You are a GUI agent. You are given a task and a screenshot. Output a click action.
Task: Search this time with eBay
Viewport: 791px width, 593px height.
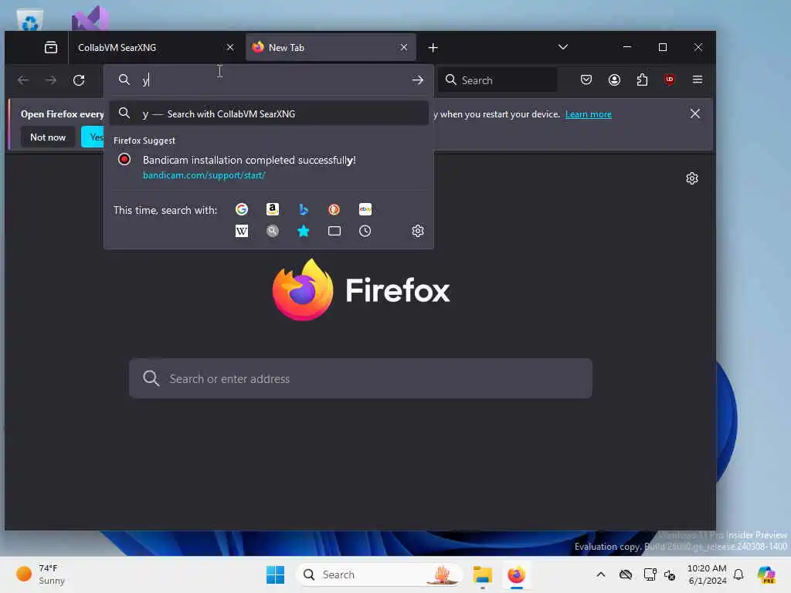[365, 209]
